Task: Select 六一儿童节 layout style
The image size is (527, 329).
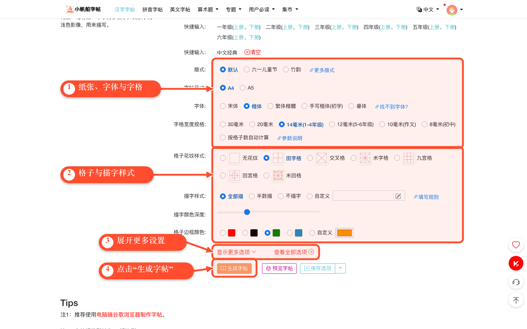Action: [x=247, y=69]
